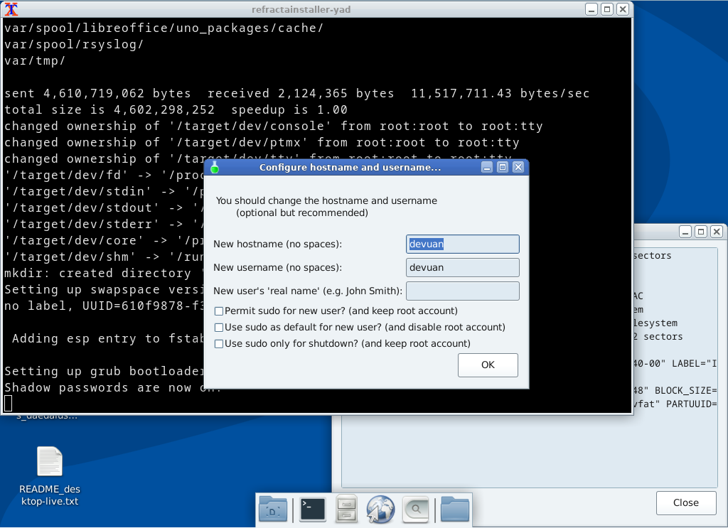
Task: Open the terminal emulator from the taskbar
Action: 312,509
